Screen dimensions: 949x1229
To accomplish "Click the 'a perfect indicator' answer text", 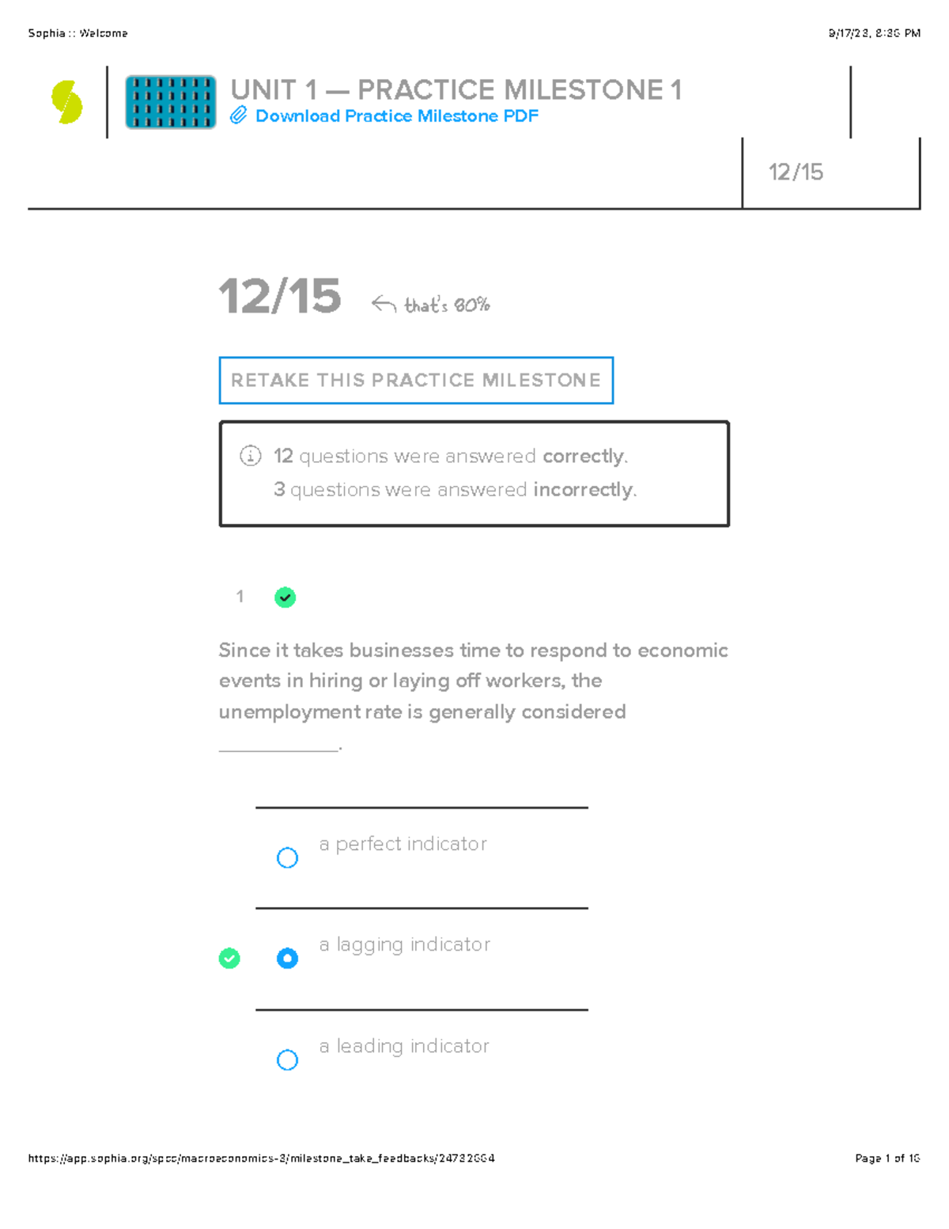I will click(x=403, y=844).
